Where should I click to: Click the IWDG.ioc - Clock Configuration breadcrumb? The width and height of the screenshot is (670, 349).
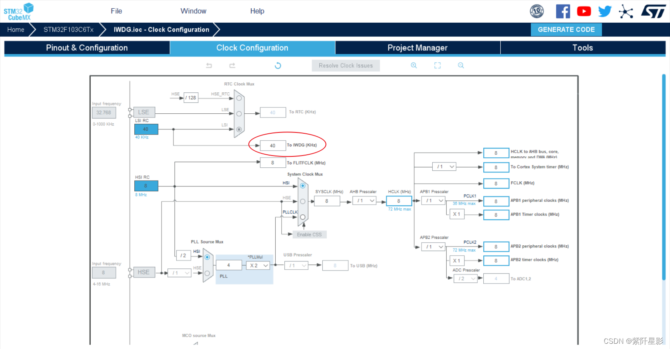tap(161, 30)
